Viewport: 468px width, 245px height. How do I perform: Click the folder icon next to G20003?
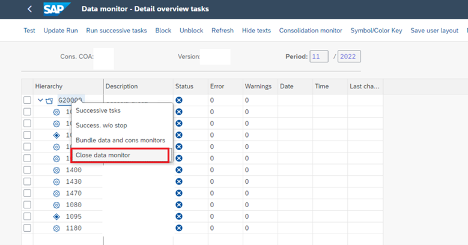[x=49, y=100]
